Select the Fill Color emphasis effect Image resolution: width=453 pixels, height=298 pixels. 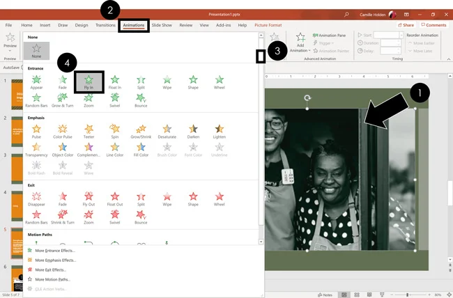[141, 150]
